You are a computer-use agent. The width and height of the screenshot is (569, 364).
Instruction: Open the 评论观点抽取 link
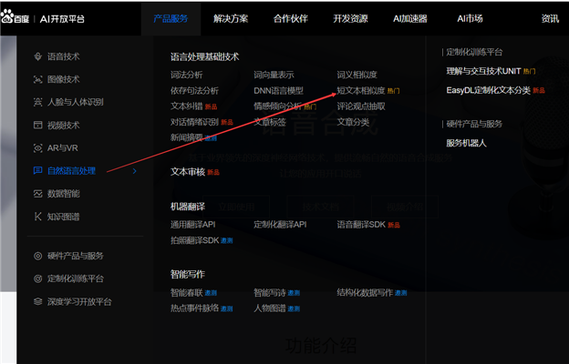[361, 106]
